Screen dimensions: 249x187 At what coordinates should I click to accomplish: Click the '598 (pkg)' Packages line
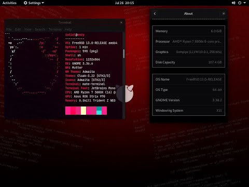pyautogui.click(x=81, y=51)
